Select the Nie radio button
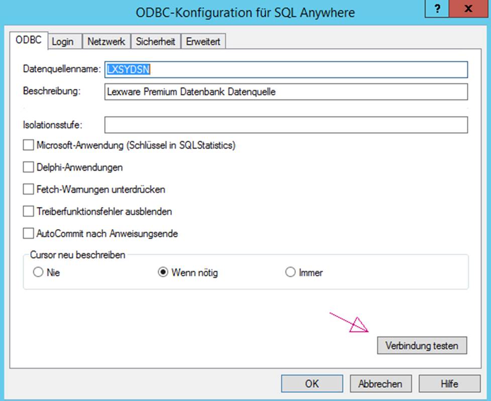The height and width of the screenshot is (401, 491). click(x=38, y=272)
